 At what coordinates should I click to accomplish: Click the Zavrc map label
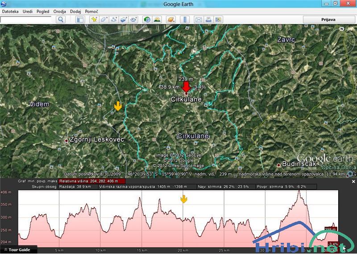pos(286,40)
